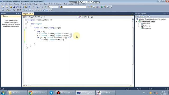Collapse the ConsoleApplication2 project node

[x=137, y=22]
